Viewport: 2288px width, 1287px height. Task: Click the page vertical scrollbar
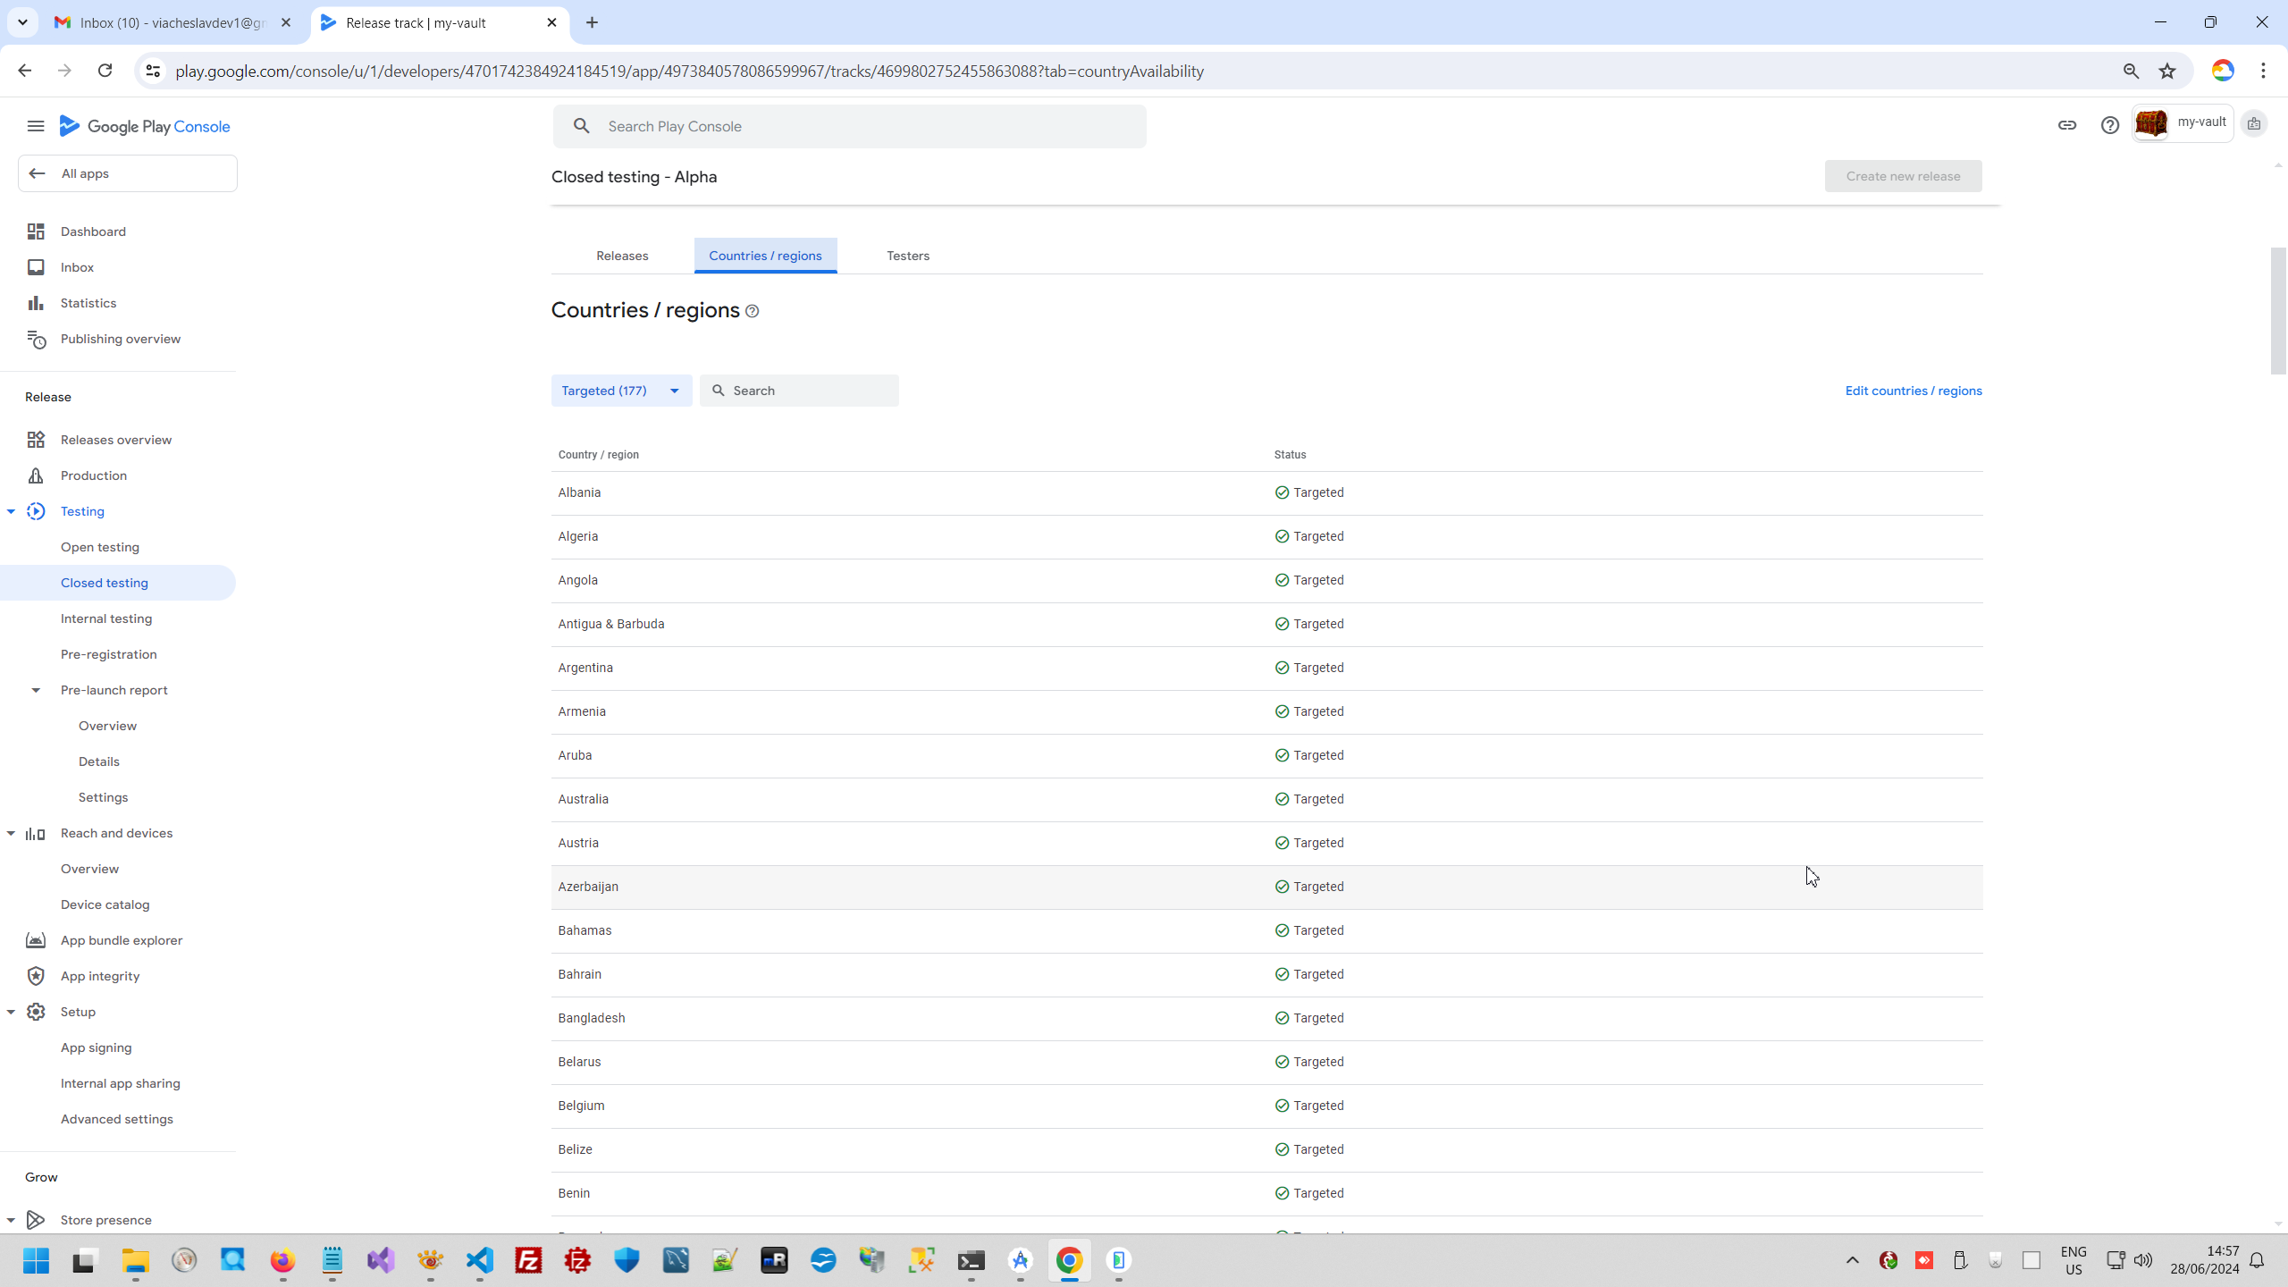click(2277, 313)
